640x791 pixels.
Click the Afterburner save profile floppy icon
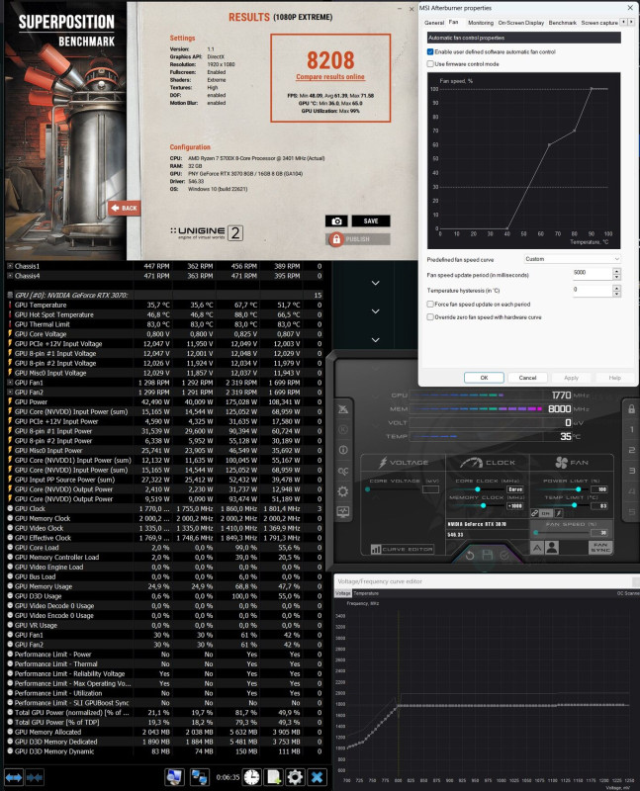click(x=487, y=556)
